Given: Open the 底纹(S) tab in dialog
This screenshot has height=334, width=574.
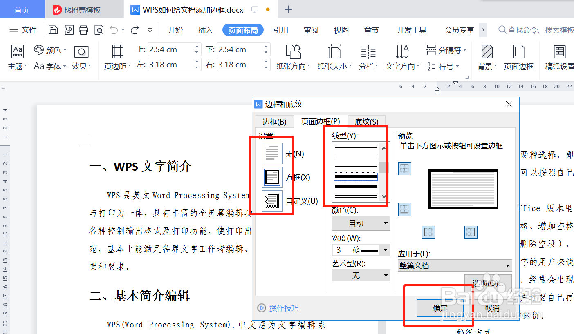Looking at the screenshot, I should (x=366, y=122).
